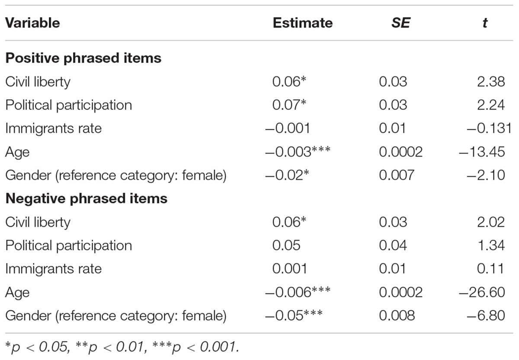This screenshot has height=360, width=519.
Task: Click Age estimate −0.003***
Action: [298, 152]
